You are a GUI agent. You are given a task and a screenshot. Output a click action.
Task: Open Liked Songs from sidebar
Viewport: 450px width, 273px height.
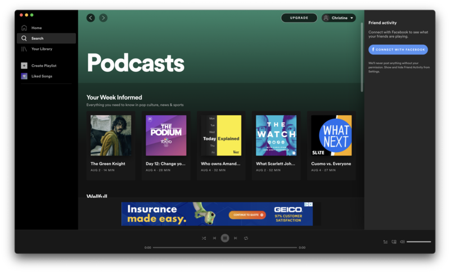[x=46, y=76]
